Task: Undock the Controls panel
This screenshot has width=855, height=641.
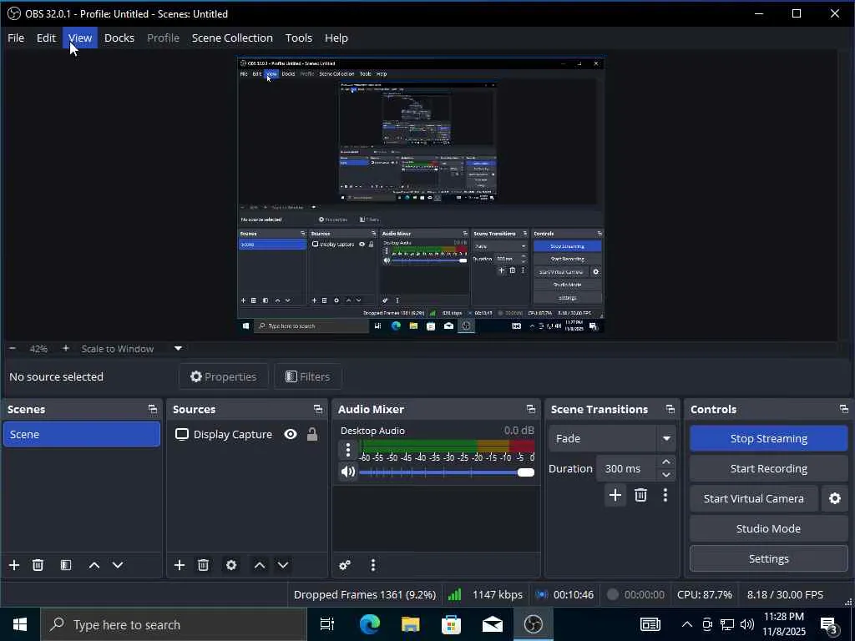Action: pyautogui.click(x=844, y=409)
